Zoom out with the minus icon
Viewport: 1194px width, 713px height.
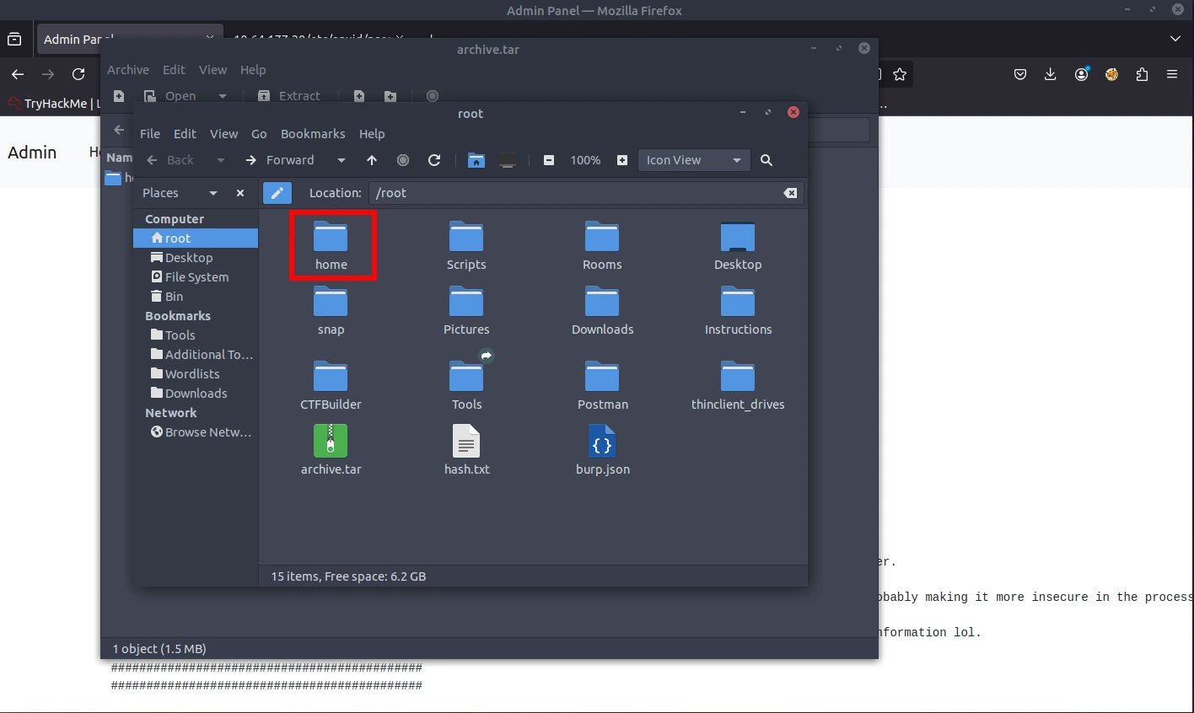549,160
